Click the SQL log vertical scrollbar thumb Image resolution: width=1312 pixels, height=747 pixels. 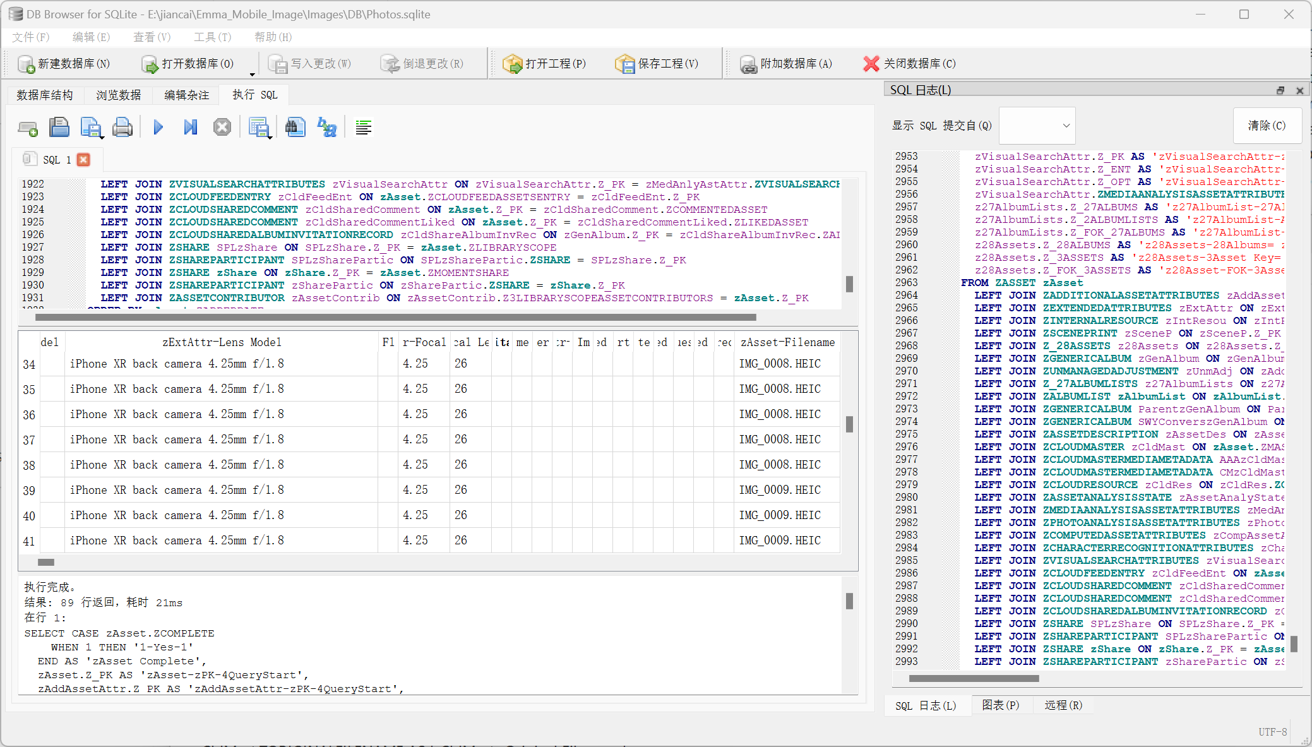tap(1294, 643)
